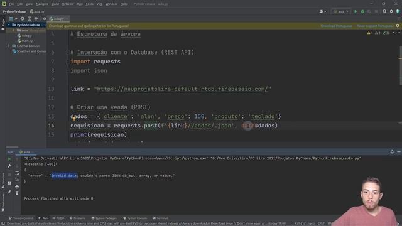Click the intention light bulb on line 13
This screenshot has width=402, height=226.
point(74,118)
